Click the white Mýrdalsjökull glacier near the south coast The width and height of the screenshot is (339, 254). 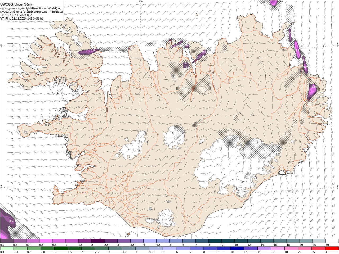tap(166, 218)
